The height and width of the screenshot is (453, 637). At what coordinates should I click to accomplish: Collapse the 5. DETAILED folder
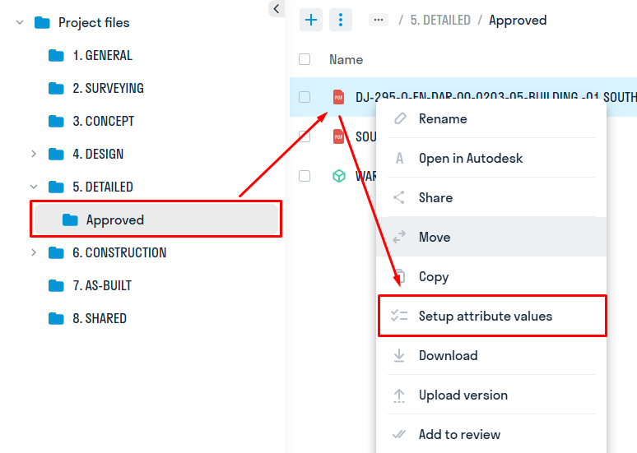coord(34,187)
